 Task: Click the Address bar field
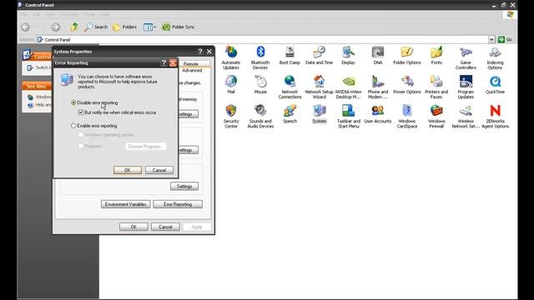(x=262, y=39)
